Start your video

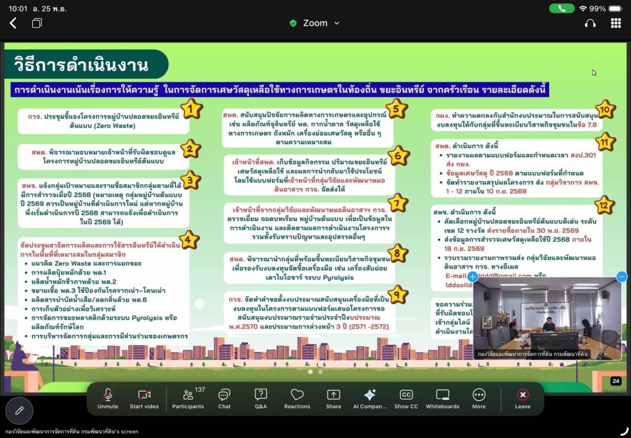[x=143, y=398]
